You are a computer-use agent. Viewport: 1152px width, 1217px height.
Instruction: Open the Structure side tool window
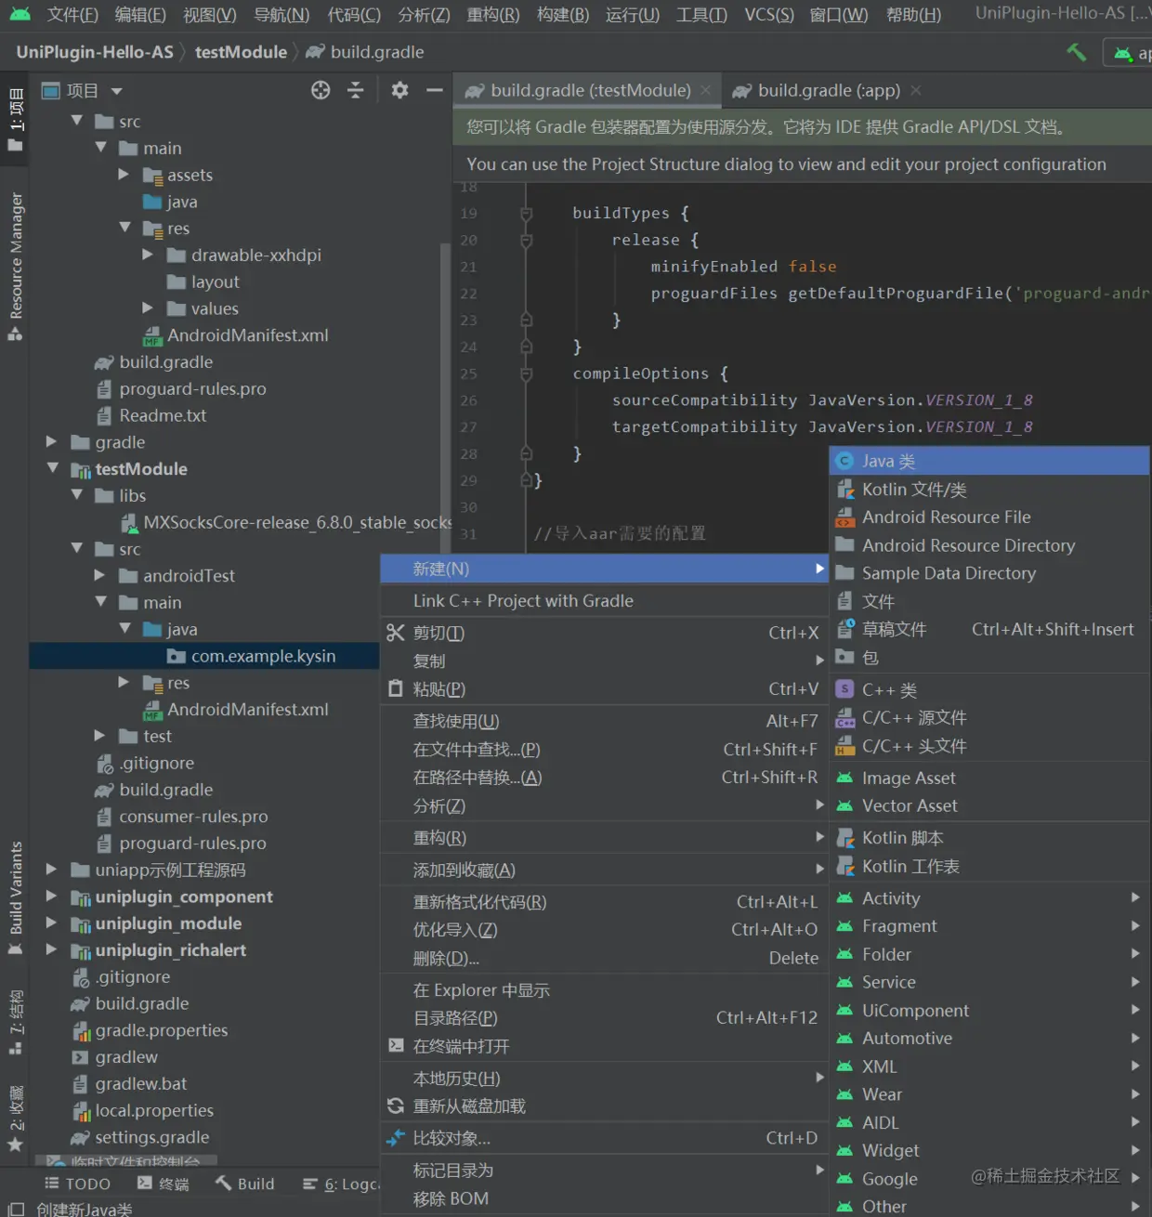click(15, 1023)
